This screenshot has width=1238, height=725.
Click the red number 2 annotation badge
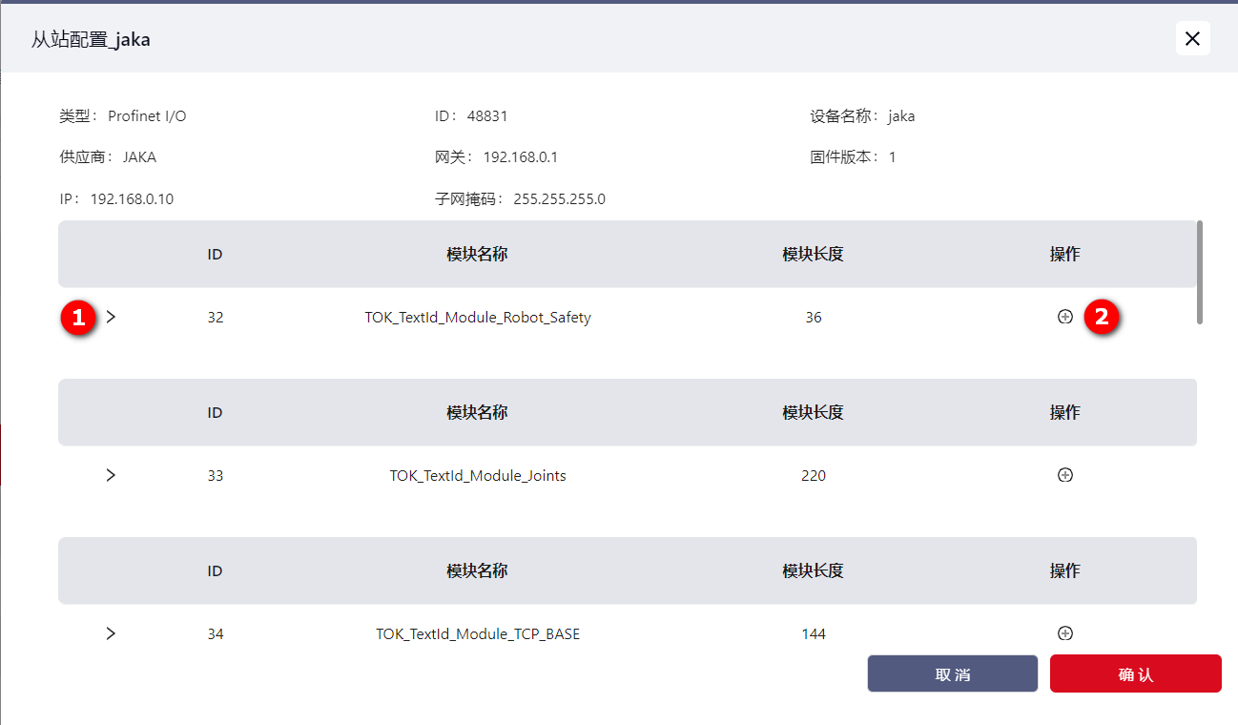click(1102, 318)
